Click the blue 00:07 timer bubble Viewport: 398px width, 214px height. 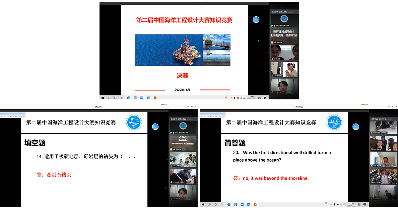point(256,20)
